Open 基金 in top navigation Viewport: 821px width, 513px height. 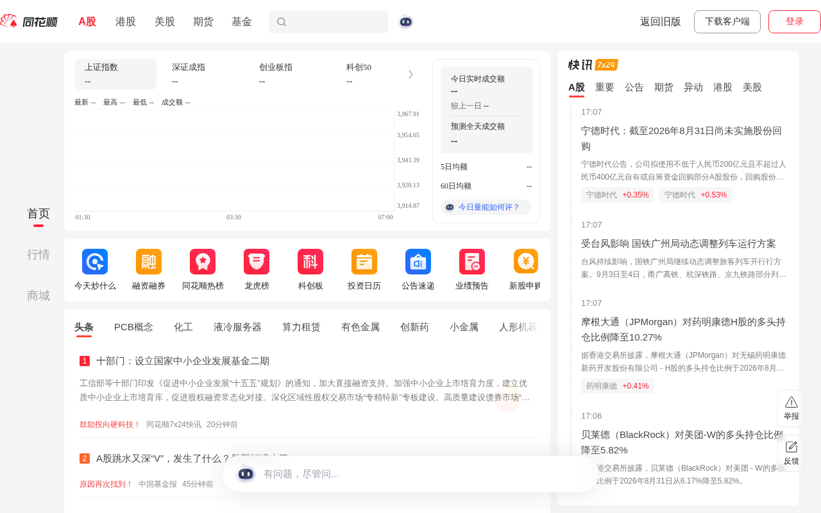242,22
